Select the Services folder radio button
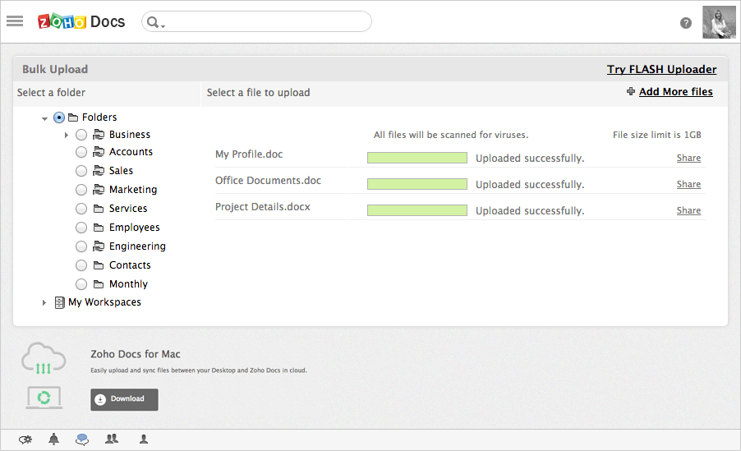Viewport: 741px width, 451px height. click(81, 209)
